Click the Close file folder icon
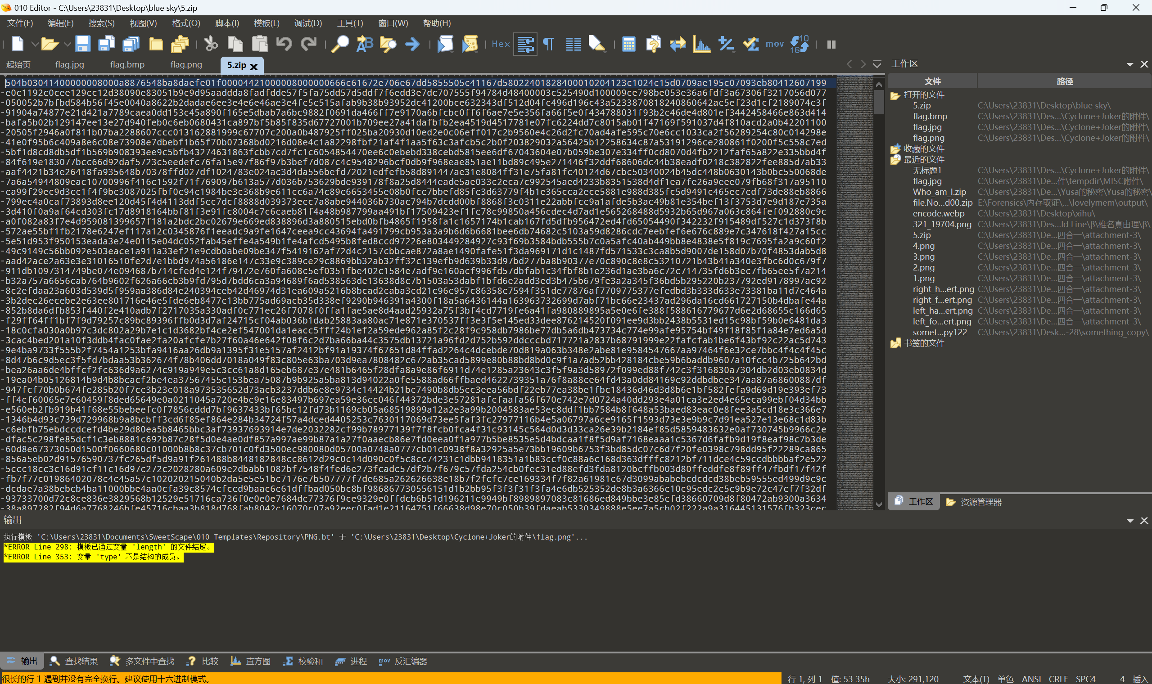Viewport: 1152px width, 684px height. (156, 44)
